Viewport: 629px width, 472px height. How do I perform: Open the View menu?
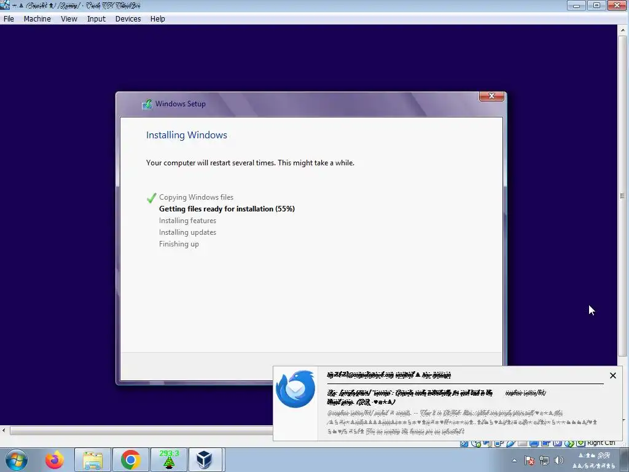point(69,19)
